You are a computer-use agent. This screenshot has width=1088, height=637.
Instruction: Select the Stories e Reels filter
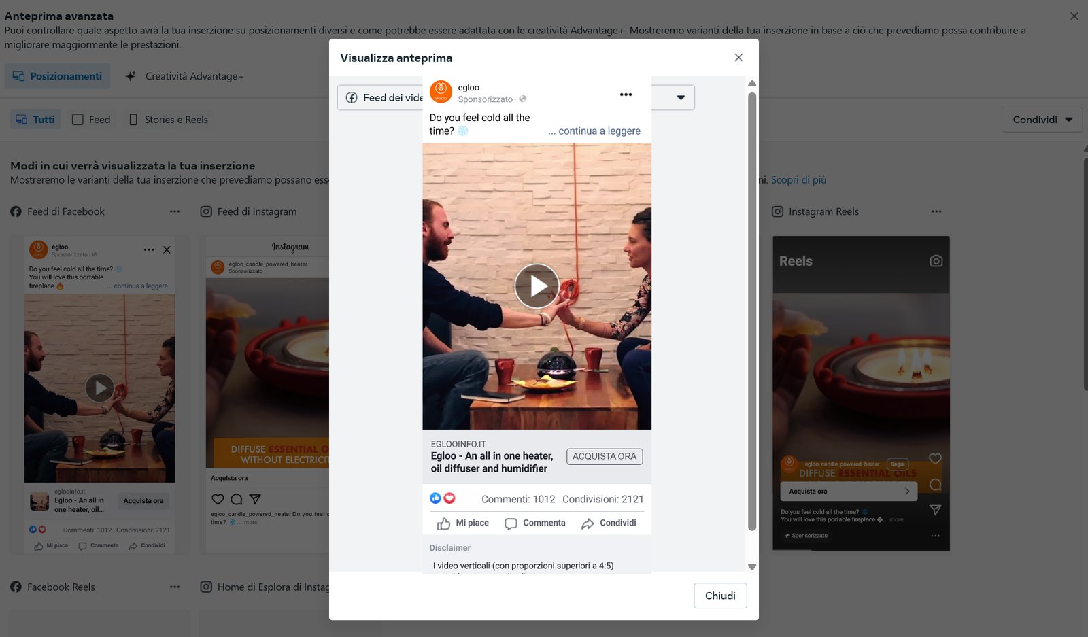point(169,120)
